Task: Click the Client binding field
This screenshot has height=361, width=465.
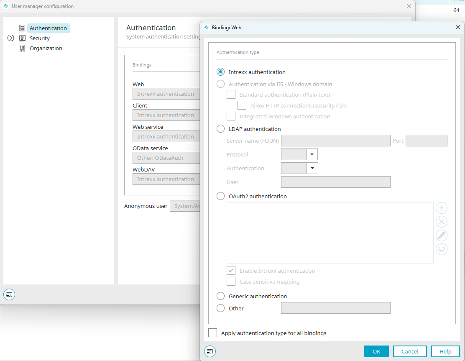Action: [166, 115]
